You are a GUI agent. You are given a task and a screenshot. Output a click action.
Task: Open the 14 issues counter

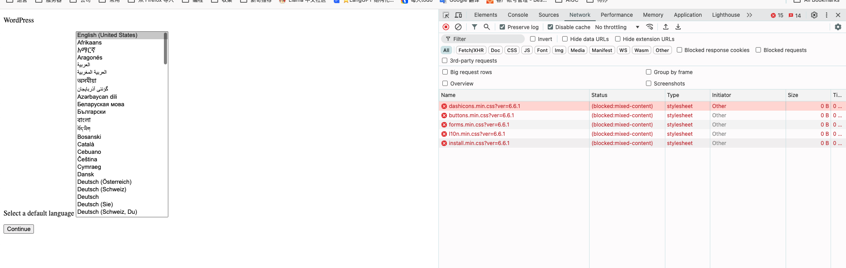point(795,15)
